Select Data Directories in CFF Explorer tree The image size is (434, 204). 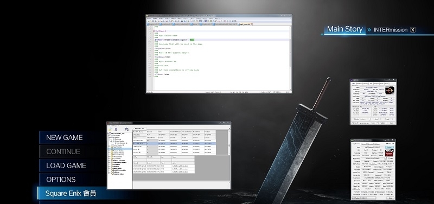tap(121, 143)
